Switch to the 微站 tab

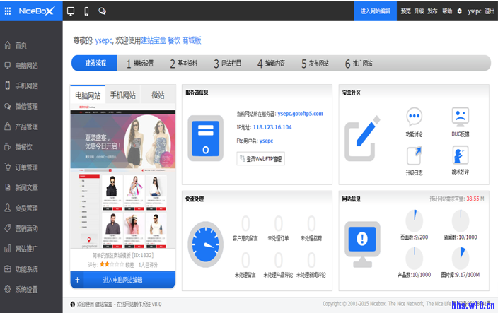click(x=158, y=95)
